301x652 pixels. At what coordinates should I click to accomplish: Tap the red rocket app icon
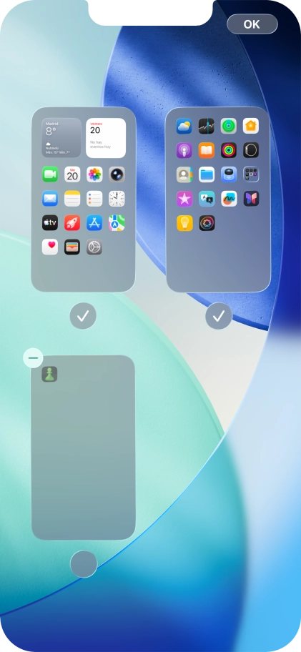[72, 223]
